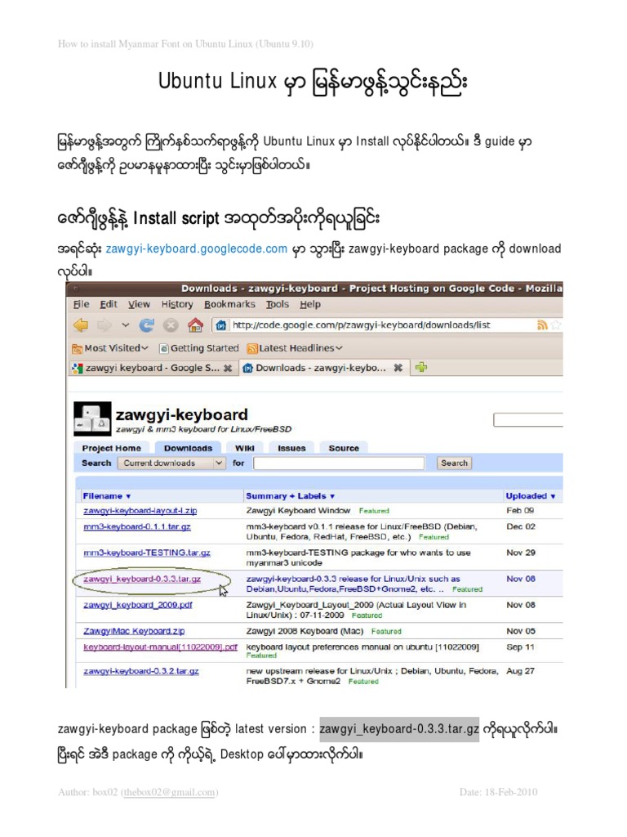Viewport: 627px width, 837px height.
Task: Open mm3-keyboard-TESTING.tar.gz download link
Action: 147,553
